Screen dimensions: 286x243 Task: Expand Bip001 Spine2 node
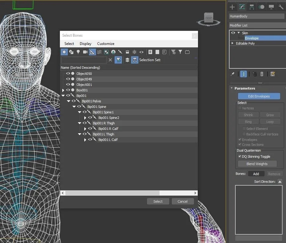85,118
